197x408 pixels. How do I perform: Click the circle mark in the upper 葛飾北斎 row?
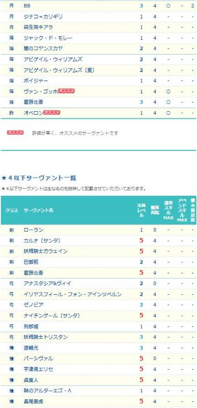point(168,102)
